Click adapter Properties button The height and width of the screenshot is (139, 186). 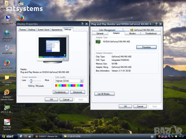146,47
